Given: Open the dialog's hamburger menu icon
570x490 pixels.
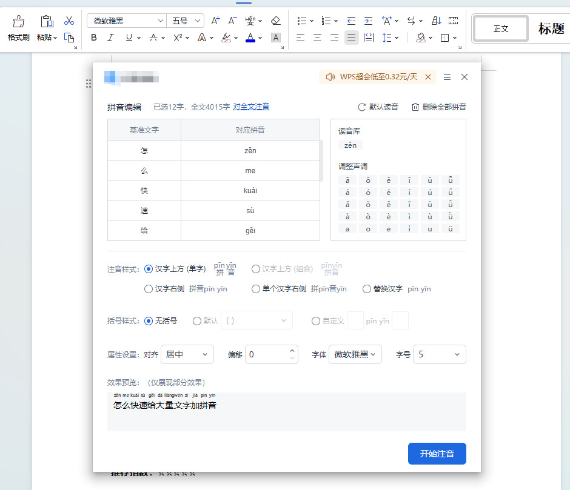Looking at the screenshot, I should click(447, 77).
